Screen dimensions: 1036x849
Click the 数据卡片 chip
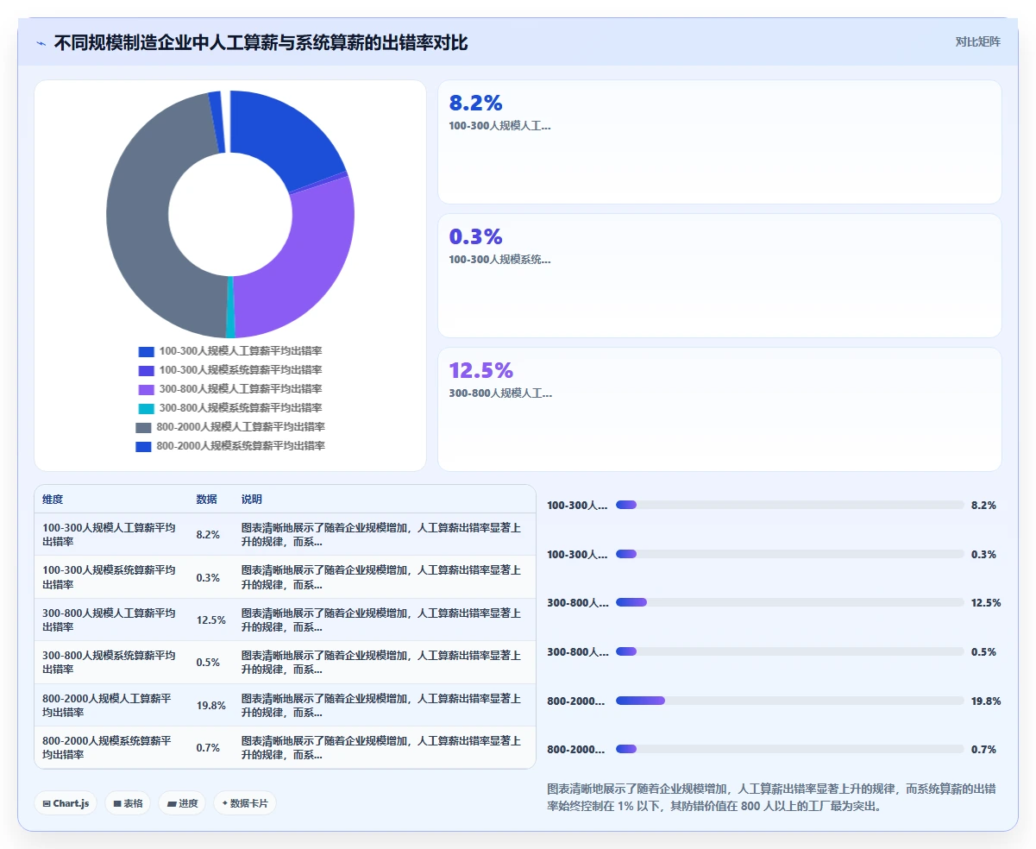pyautogui.click(x=245, y=803)
